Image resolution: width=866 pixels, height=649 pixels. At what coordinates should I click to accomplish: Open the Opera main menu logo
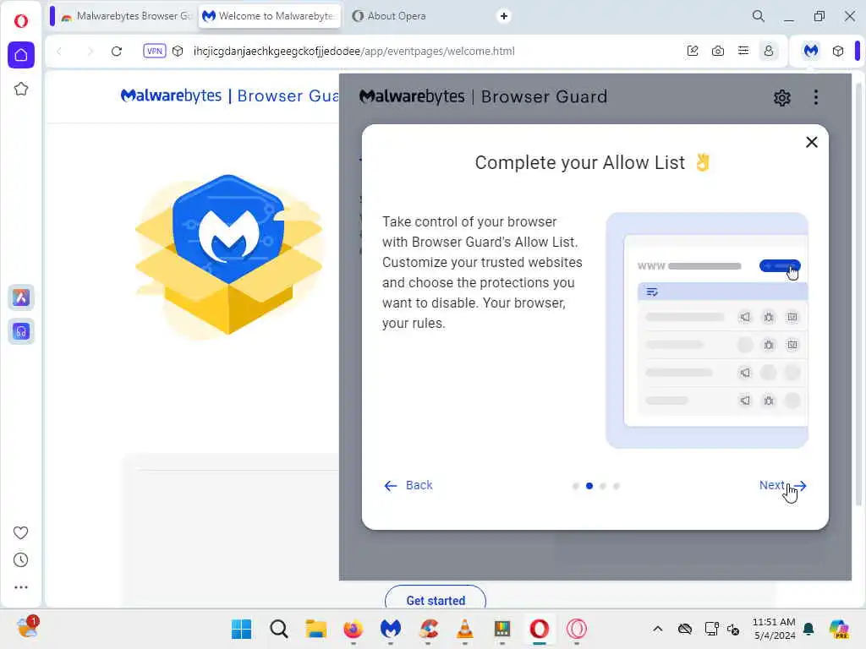(21, 21)
